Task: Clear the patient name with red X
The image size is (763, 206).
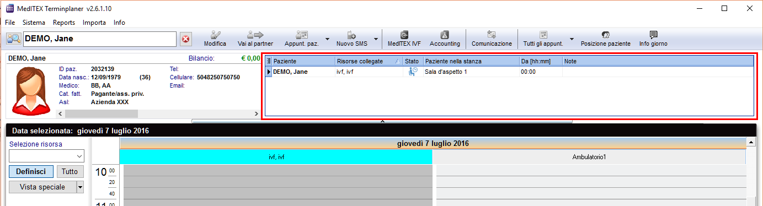Action: [186, 39]
